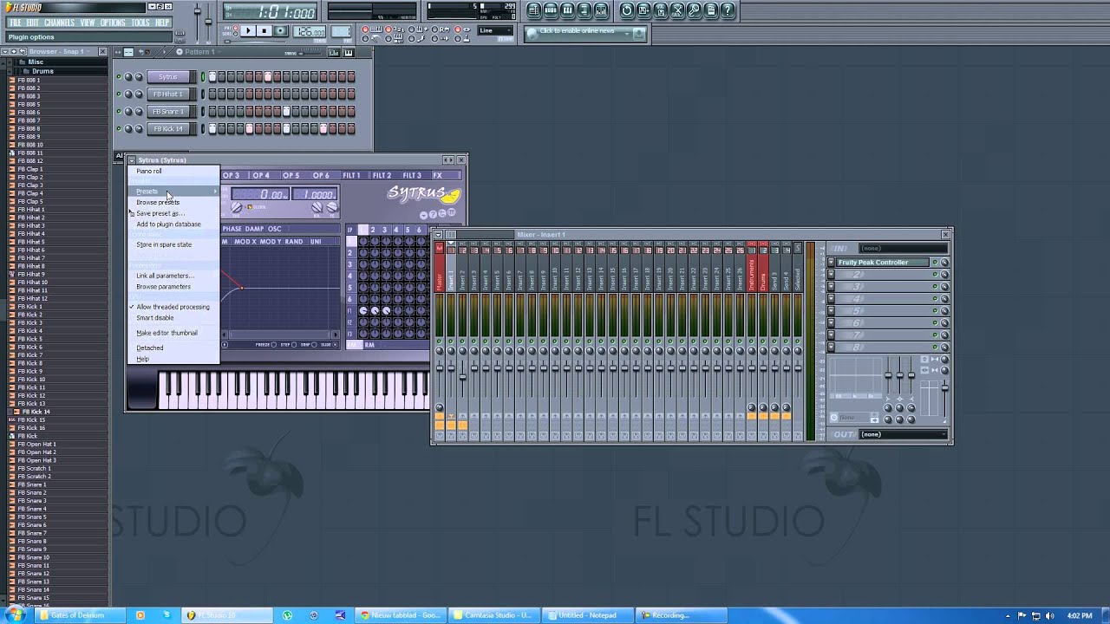Open mixer OUT (none) output dropdown
Screen dimensions: 1110x624
click(x=902, y=434)
